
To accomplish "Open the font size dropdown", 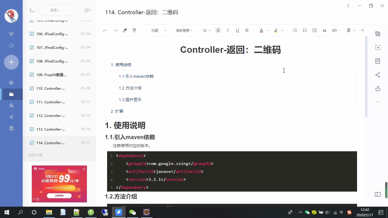I will pos(206,30).
